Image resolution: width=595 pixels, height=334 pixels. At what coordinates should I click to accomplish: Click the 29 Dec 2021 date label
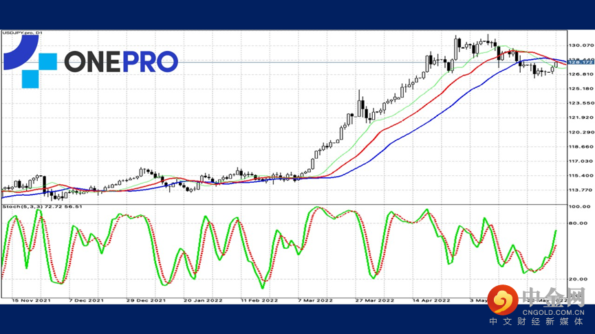146,300
